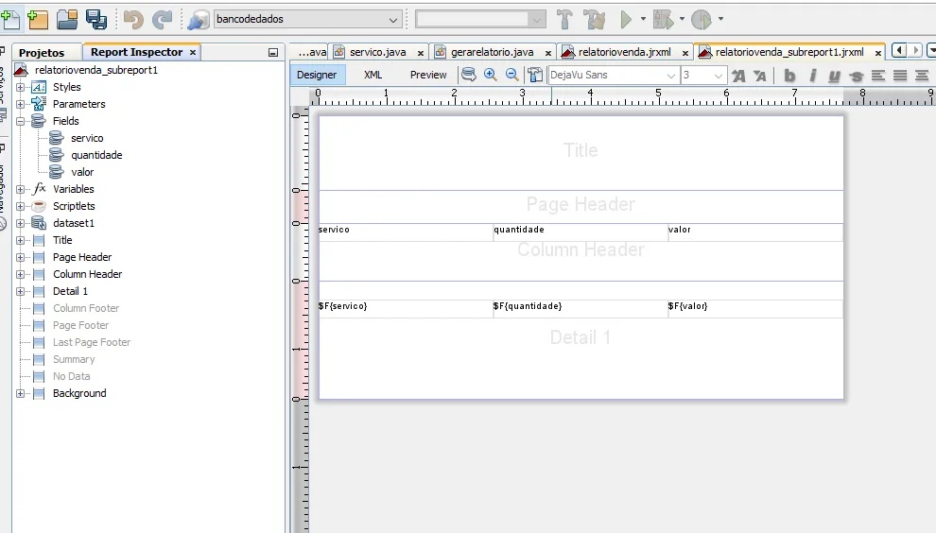The height and width of the screenshot is (533, 936).
Task: Zoom in on the report designer
Action: click(491, 75)
